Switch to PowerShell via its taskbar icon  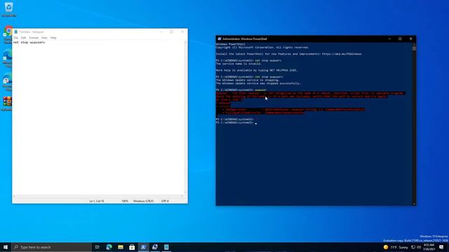(x=143, y=247)
